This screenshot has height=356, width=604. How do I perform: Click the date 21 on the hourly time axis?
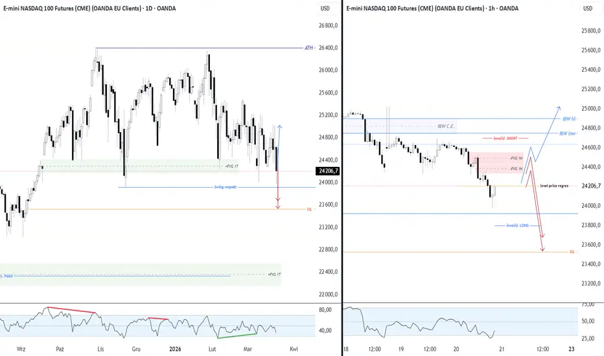tap(502, 349)
